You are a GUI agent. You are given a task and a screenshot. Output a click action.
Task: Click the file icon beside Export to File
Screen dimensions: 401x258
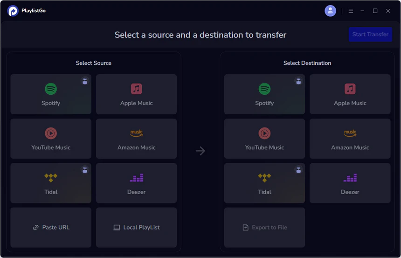click(246, 228)
